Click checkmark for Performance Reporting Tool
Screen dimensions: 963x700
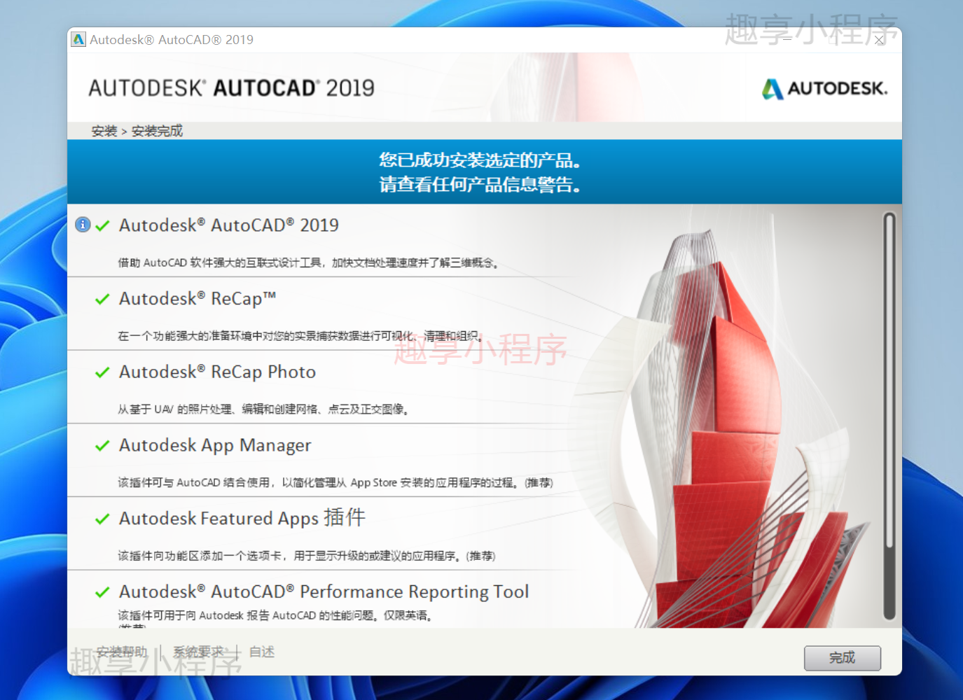click(102, 592)
